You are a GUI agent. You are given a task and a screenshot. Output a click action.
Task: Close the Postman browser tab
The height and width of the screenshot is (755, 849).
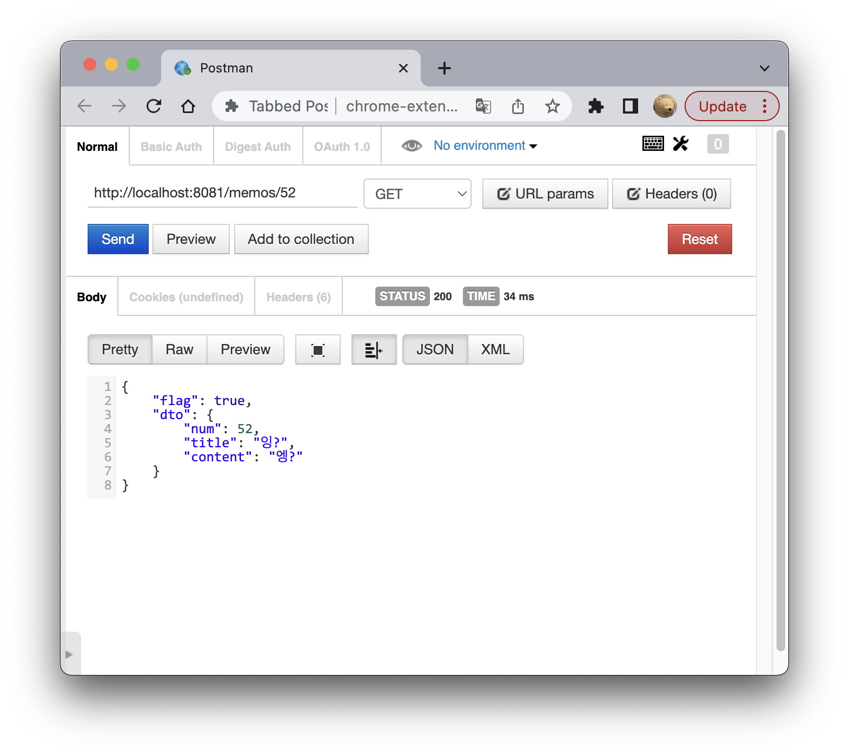pos(403,68)
